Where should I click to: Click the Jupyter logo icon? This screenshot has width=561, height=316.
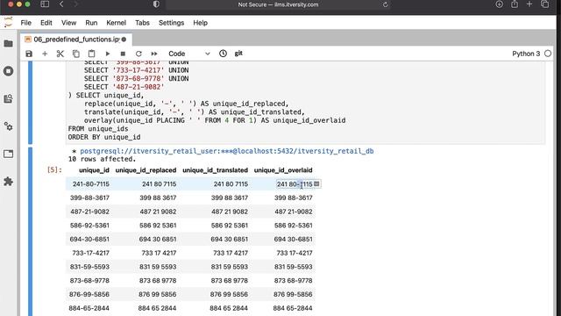point(8,22)
